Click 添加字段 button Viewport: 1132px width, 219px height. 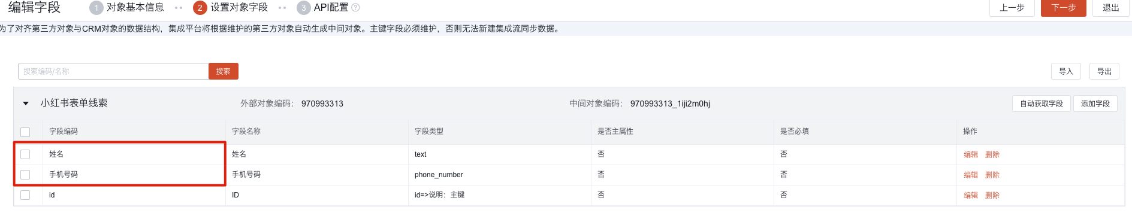tap(1095, 104)
